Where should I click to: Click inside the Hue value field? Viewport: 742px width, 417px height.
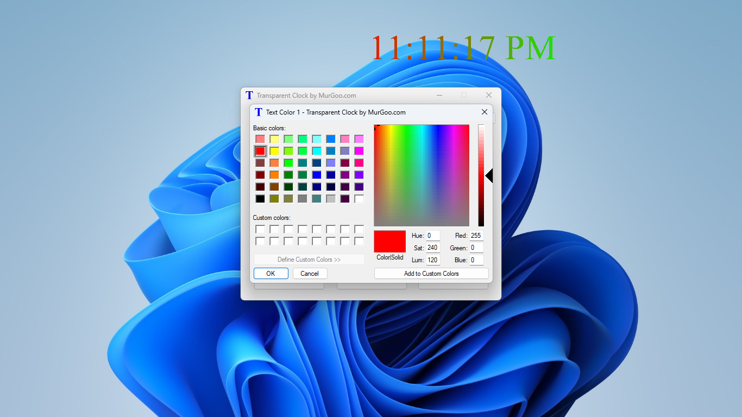432,235
